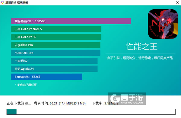Click the 正在下载资源 status text
The width and height of the screenshot is (181, 118).
tap(19, 103)
